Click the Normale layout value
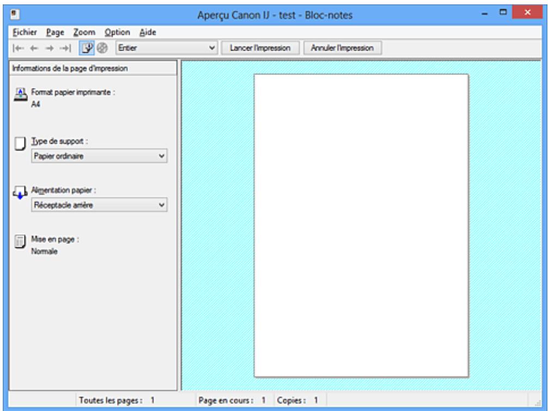This screenshot has height=411, width=548. point(45,251)
